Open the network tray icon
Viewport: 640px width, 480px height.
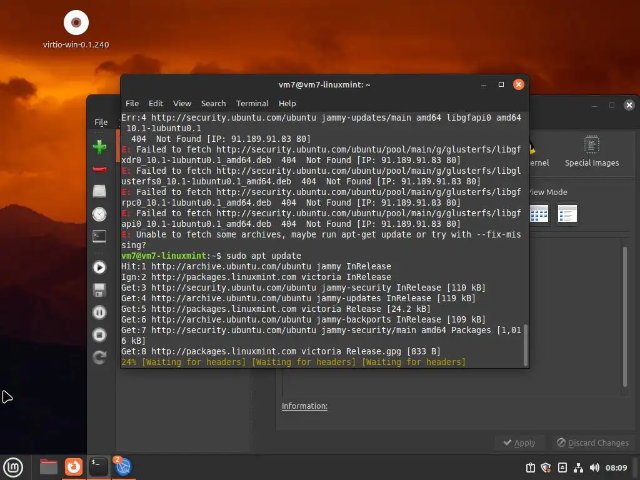click(578, 467)
